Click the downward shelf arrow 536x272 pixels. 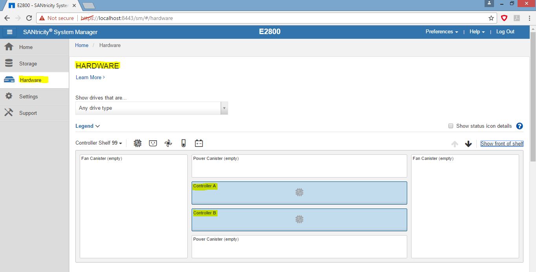coord(468,143)
